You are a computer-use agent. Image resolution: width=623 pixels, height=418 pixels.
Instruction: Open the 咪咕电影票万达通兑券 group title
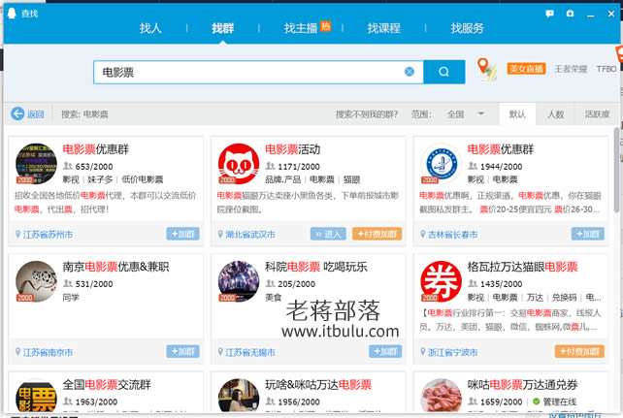[522, 385]
